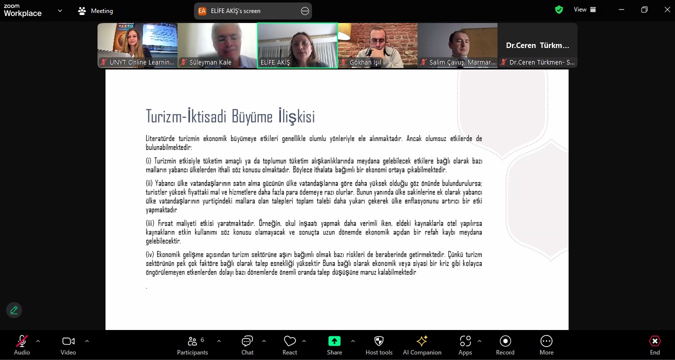Expand audio options chevron
Image resolution: width=675 pixels, height=360 pixels.
pyautogui.click(x=38, y=341)
